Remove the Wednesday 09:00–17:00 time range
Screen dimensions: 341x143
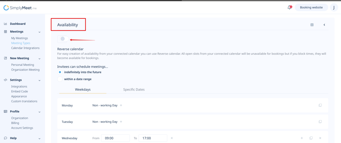[x=172, y=138]
